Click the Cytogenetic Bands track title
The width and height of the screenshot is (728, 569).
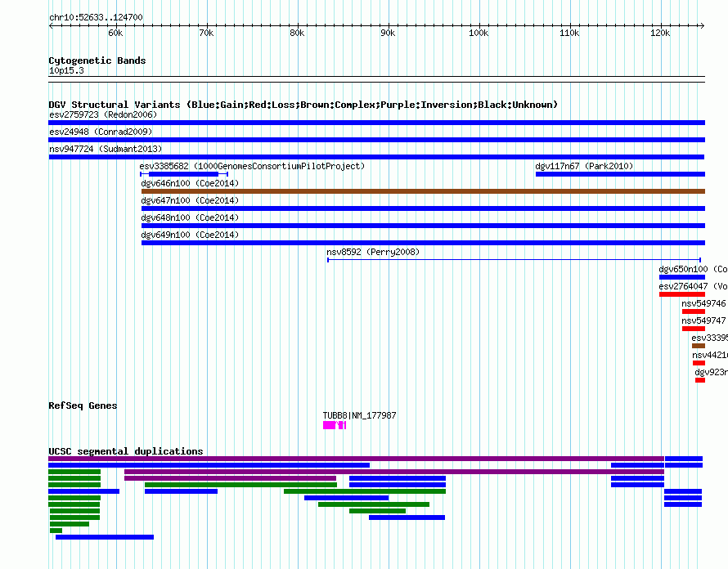[97, 60]
